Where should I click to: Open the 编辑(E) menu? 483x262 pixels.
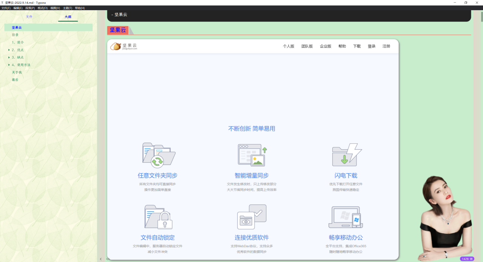click(x=18, y=8)
